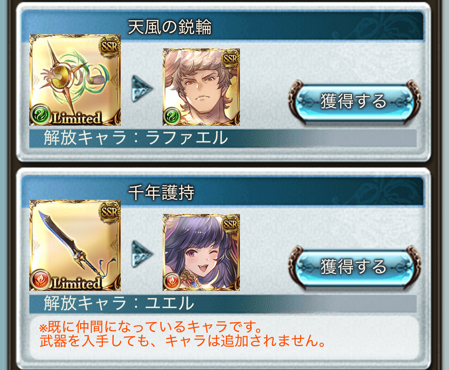Tap the ラファエル character portrait
Viewport: 449px width, 370px height.
(x=201, y=87)
